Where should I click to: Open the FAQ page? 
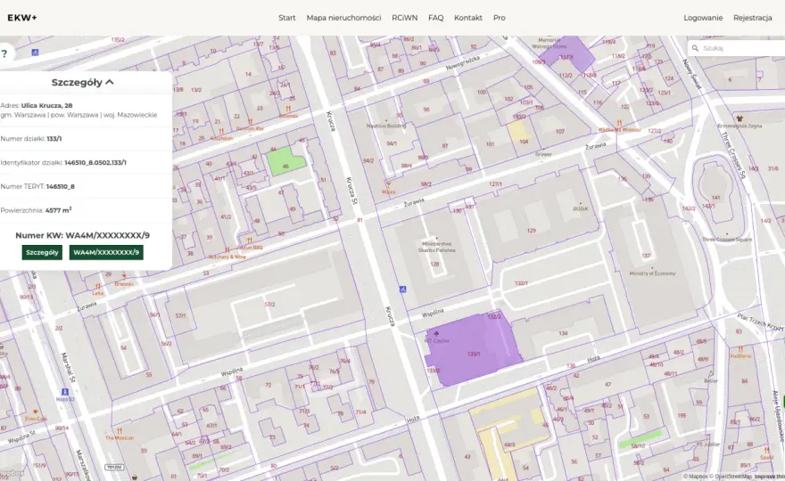(435, 18)
